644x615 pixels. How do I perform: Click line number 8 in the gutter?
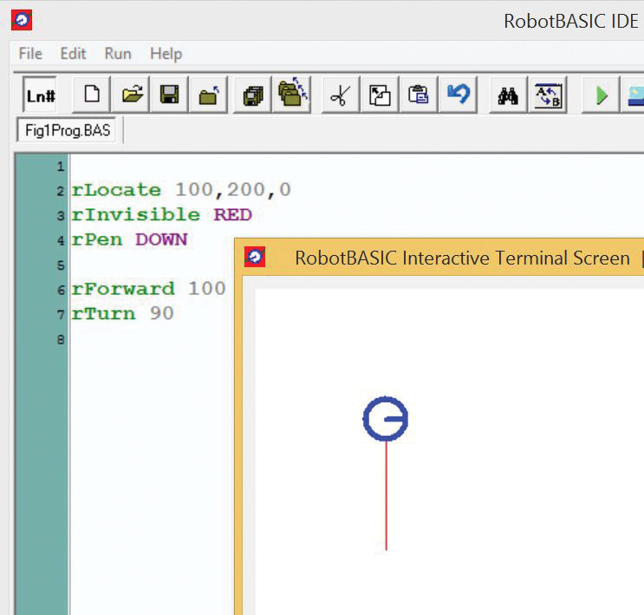pos(61,339)
